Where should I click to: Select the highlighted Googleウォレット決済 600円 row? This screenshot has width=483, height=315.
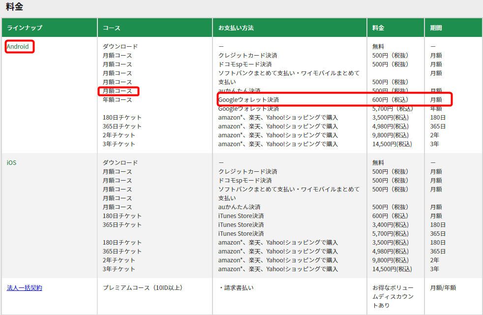[334, 100]
